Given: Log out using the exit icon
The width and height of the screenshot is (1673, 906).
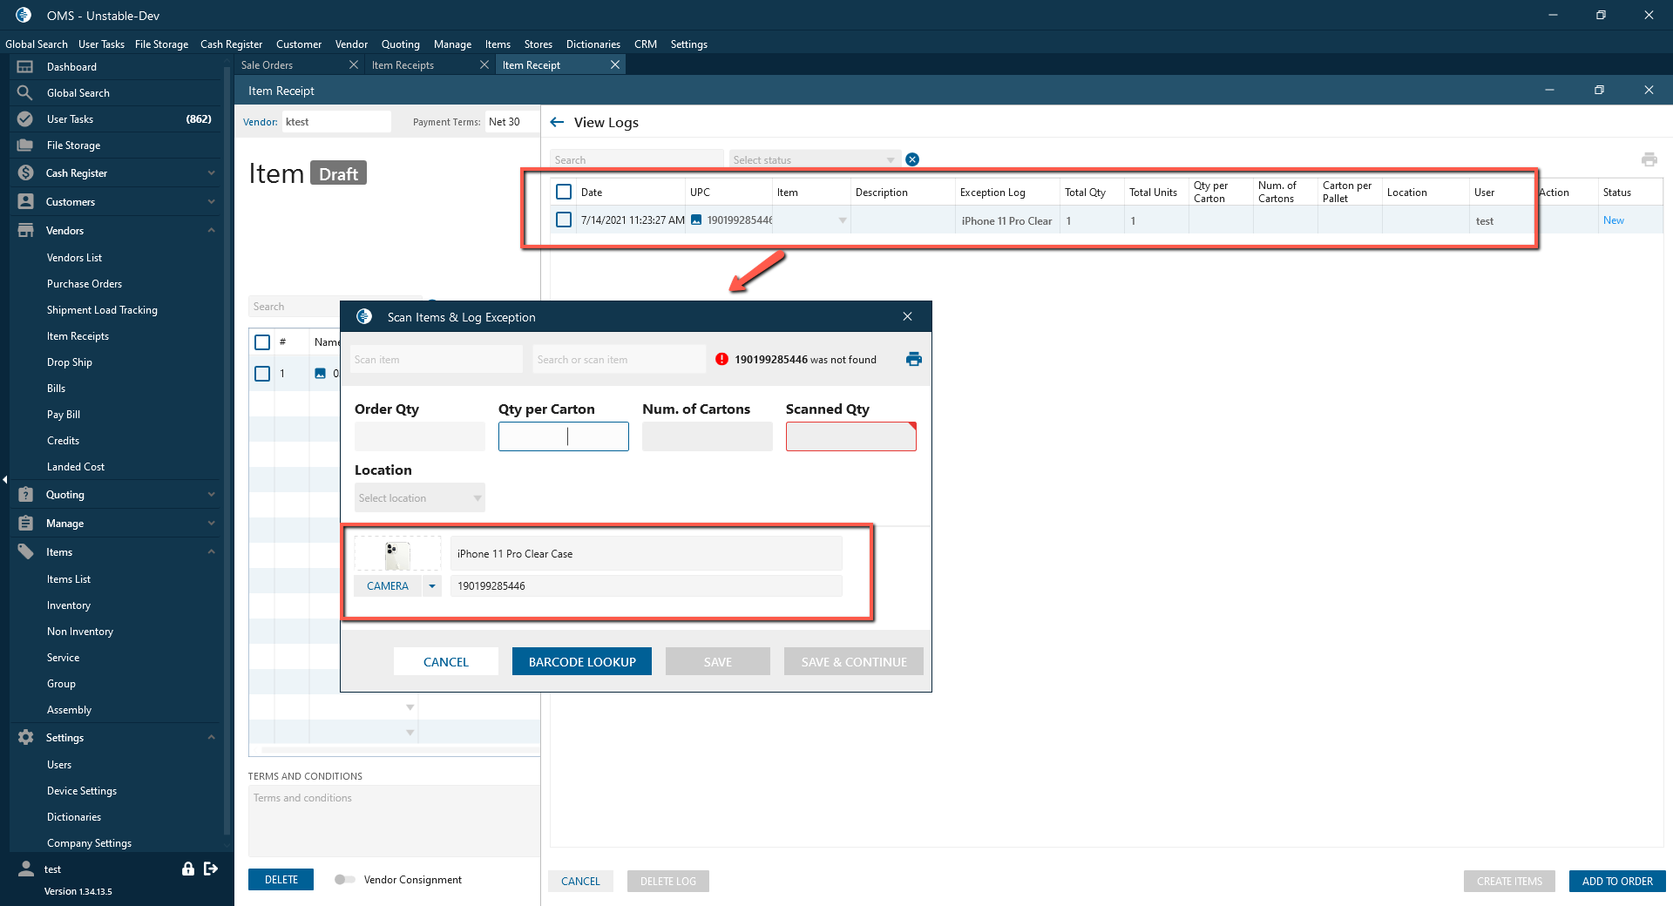Looking at the screenshot, I should pyautogui.click(x=211, y=869).
